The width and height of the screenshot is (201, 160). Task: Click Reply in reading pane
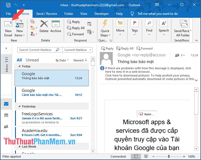pos(107,48)
